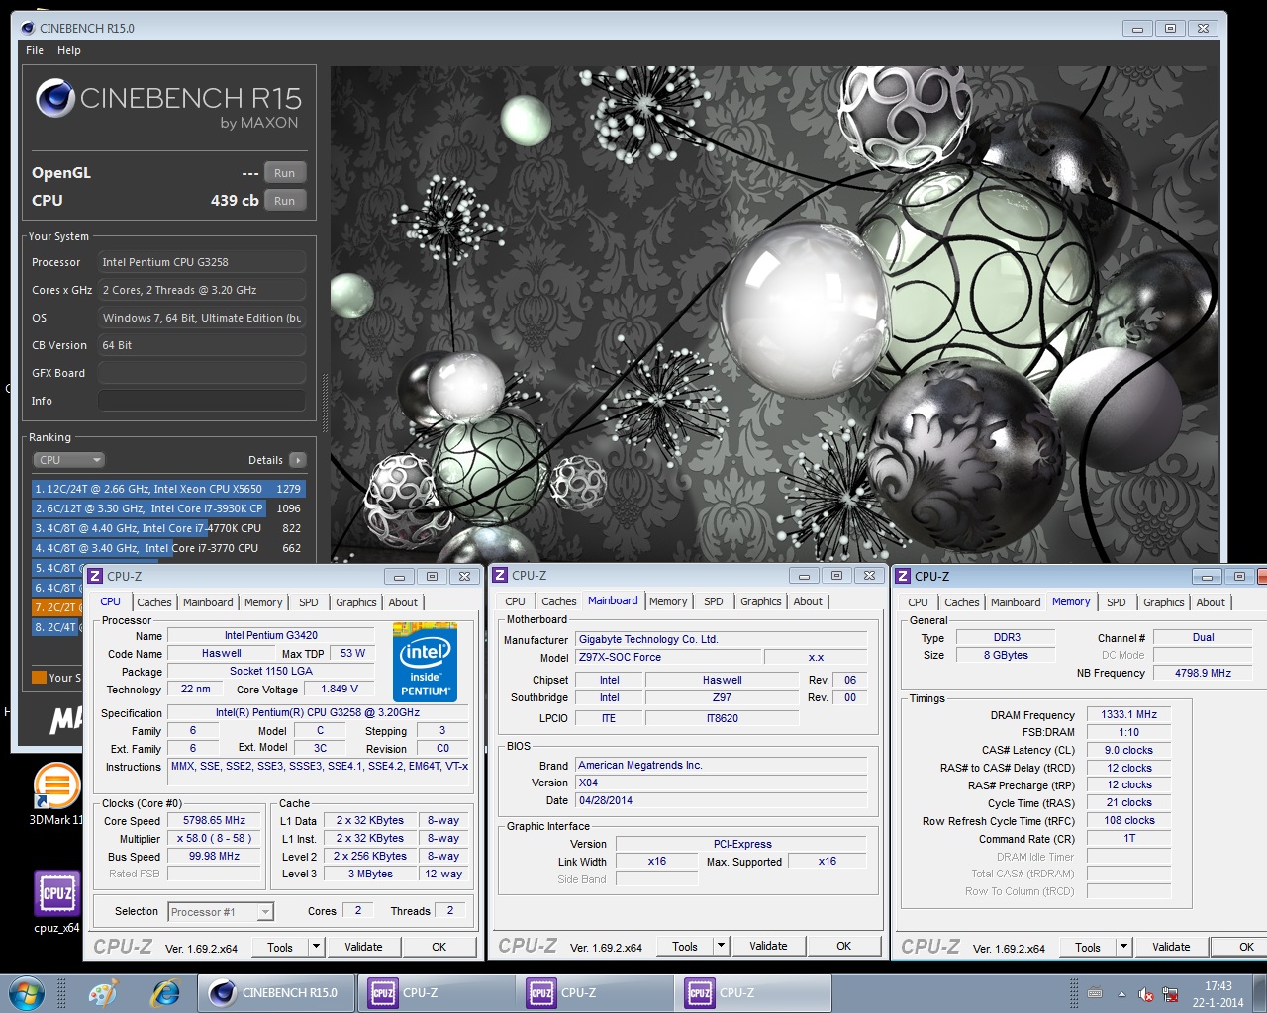Screen dimensions: 1267x1013
Task: Run the OpenGL benchmark
Action: point(285,173)
